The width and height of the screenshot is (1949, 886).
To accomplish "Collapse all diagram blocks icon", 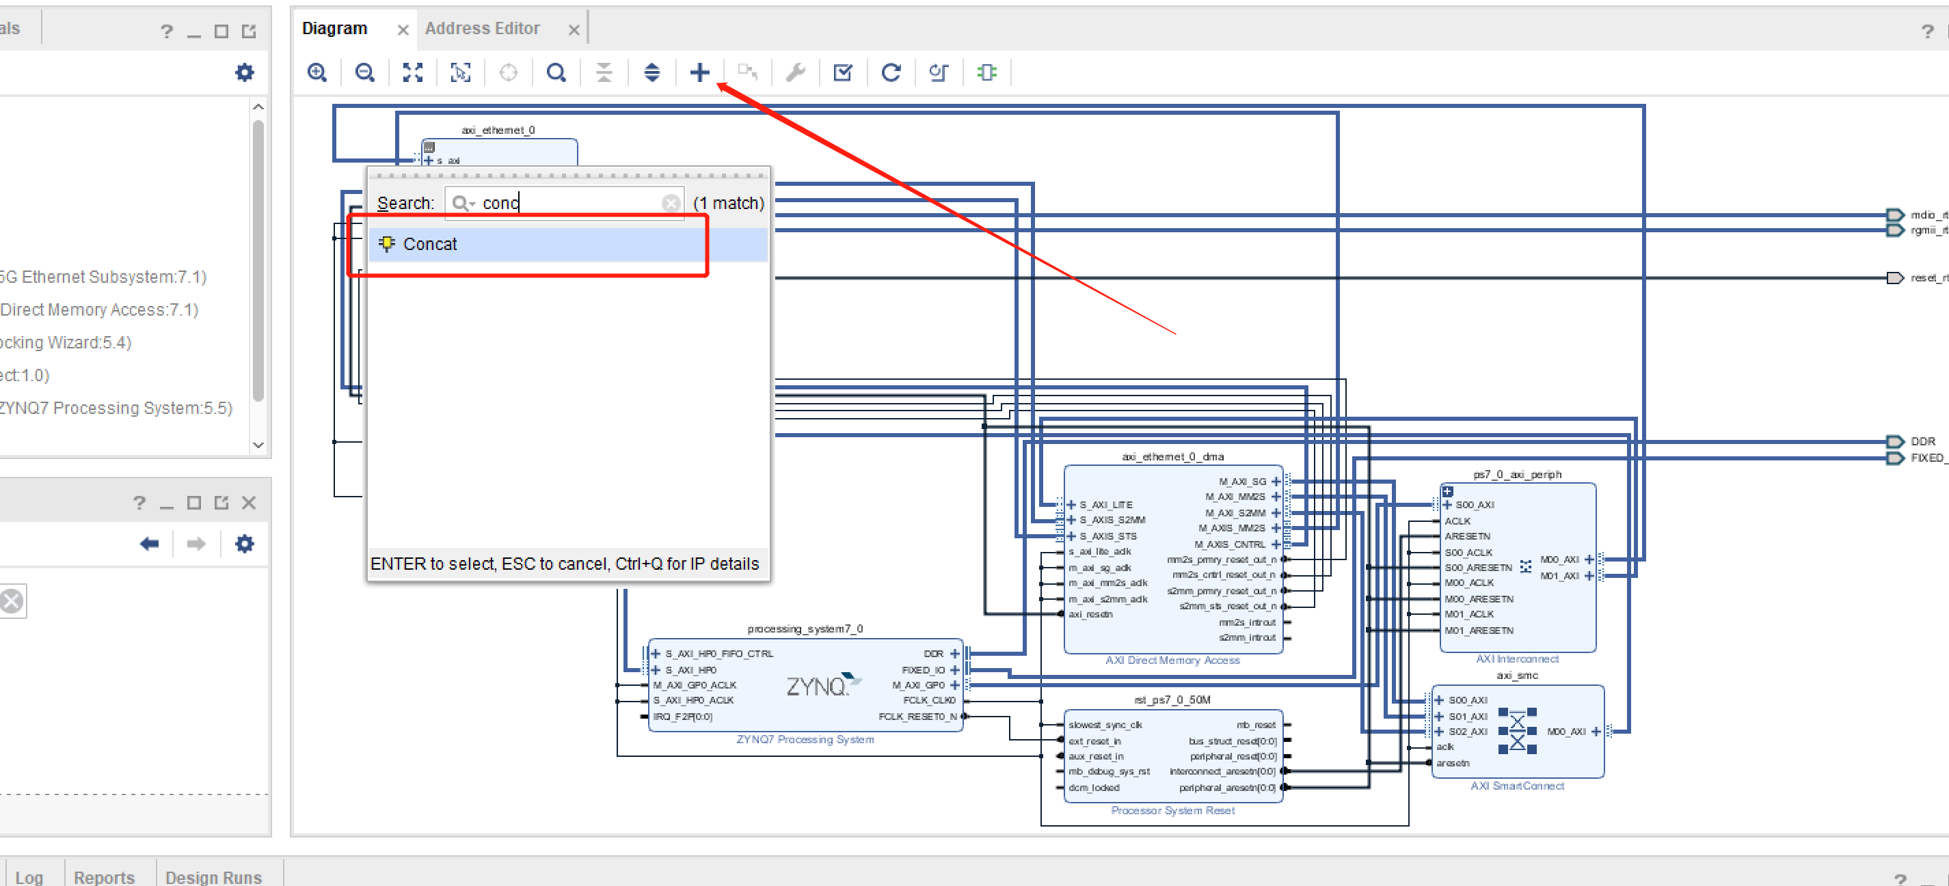I will 604,72.
